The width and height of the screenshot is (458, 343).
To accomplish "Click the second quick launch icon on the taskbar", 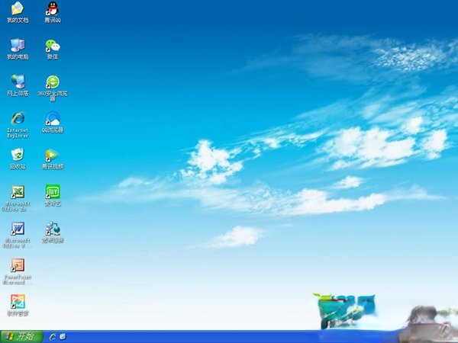I will 62,336.
